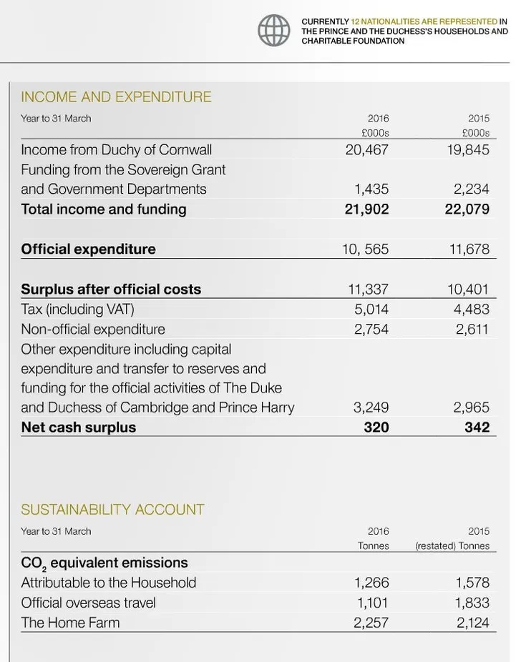Select the Income and Expenditure heading
Screen dimensions: 521x662
point(116,97)
